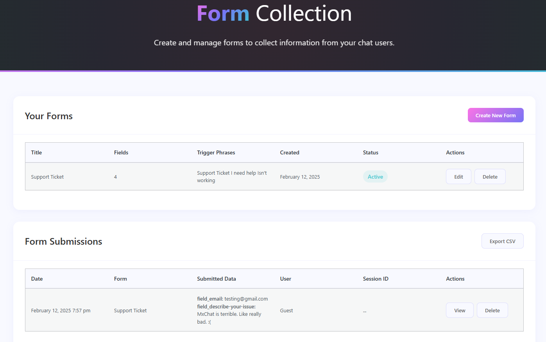546x342 pixels.
Task: Click the Create New Form button
Action: [x=496, y=115]
